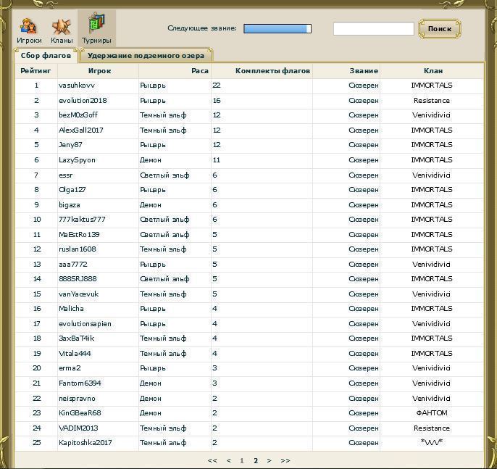Go to next page with > arrow
This screenshot has height=469, width=497.
(270, 460)
